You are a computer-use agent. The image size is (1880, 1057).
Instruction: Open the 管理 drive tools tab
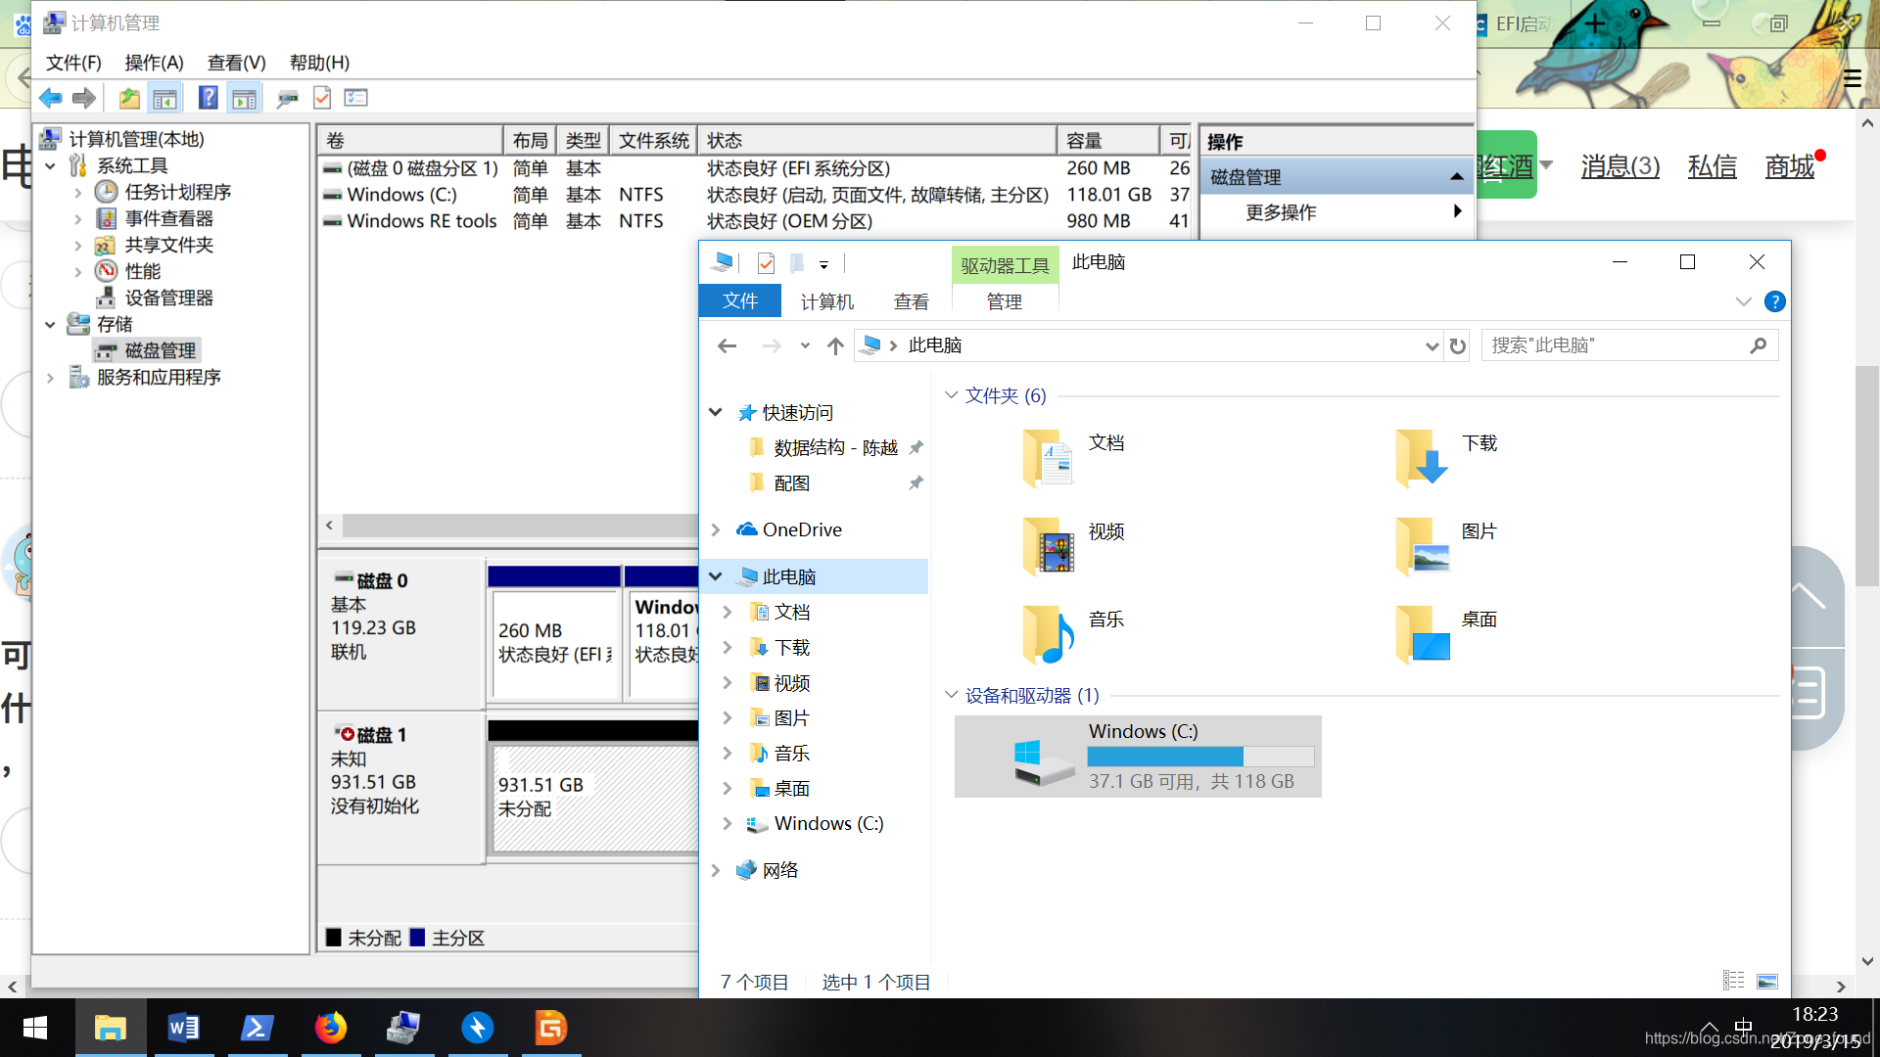(1004, 301)
